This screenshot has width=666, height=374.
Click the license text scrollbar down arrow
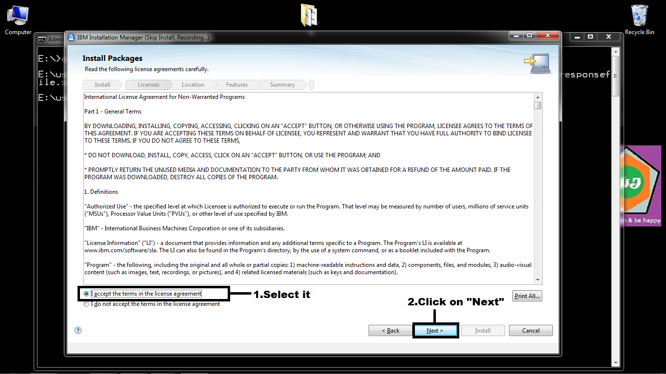pyautogui.click(x=538, y=280)
